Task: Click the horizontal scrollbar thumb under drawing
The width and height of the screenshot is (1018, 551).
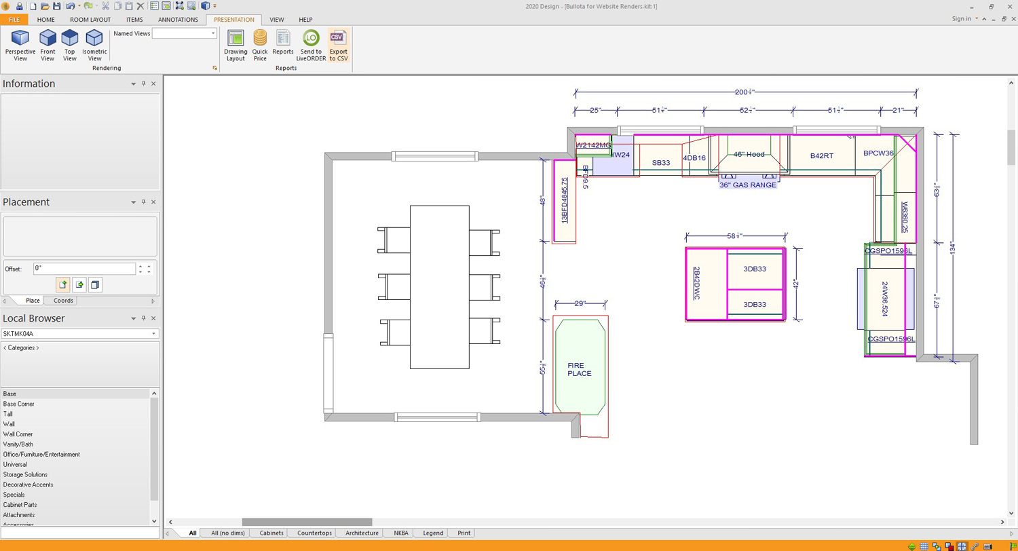Action: click(307, 522)
